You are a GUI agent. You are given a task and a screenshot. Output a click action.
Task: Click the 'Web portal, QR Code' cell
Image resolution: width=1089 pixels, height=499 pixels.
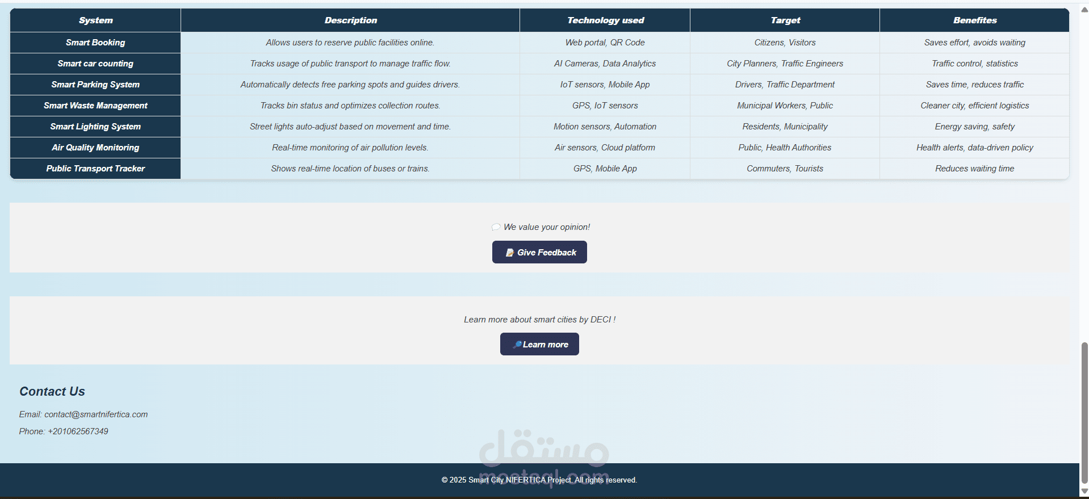605,43
